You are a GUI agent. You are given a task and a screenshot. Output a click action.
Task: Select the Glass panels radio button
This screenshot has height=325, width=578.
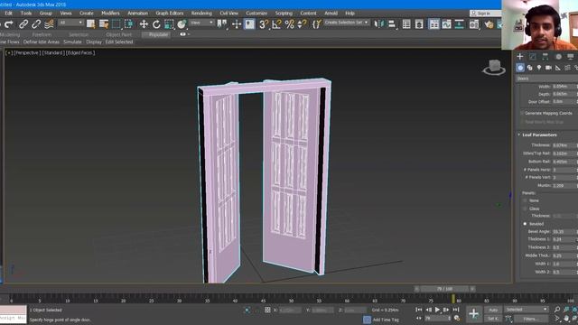pos(525,209)
